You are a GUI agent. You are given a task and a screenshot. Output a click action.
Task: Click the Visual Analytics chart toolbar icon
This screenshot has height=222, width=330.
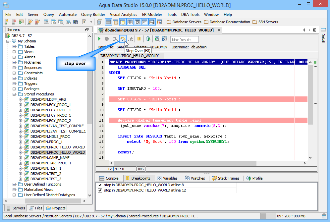coord(159,22)
